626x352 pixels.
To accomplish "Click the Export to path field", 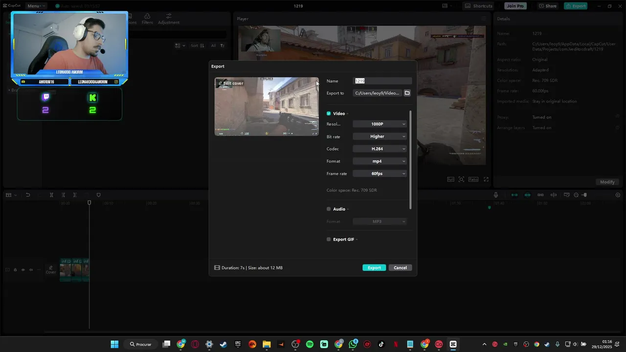I will tap(377, 93).
